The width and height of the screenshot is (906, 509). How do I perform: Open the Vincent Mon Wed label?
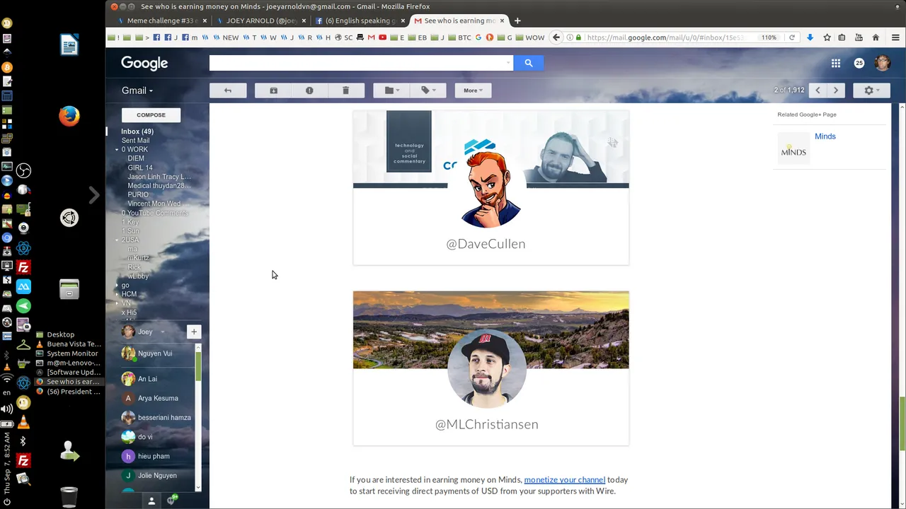point(154,204)
